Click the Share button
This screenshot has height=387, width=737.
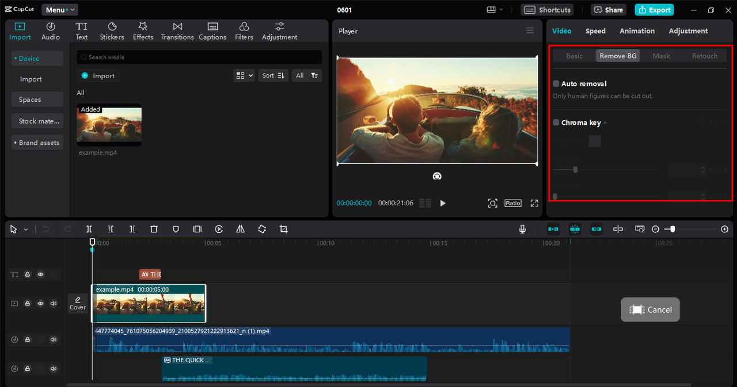pyautogui.click(x=608, y=10)
